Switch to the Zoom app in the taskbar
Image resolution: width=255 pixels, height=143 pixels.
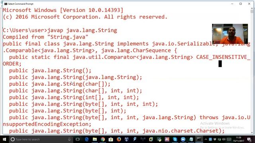tap(183, 139)
